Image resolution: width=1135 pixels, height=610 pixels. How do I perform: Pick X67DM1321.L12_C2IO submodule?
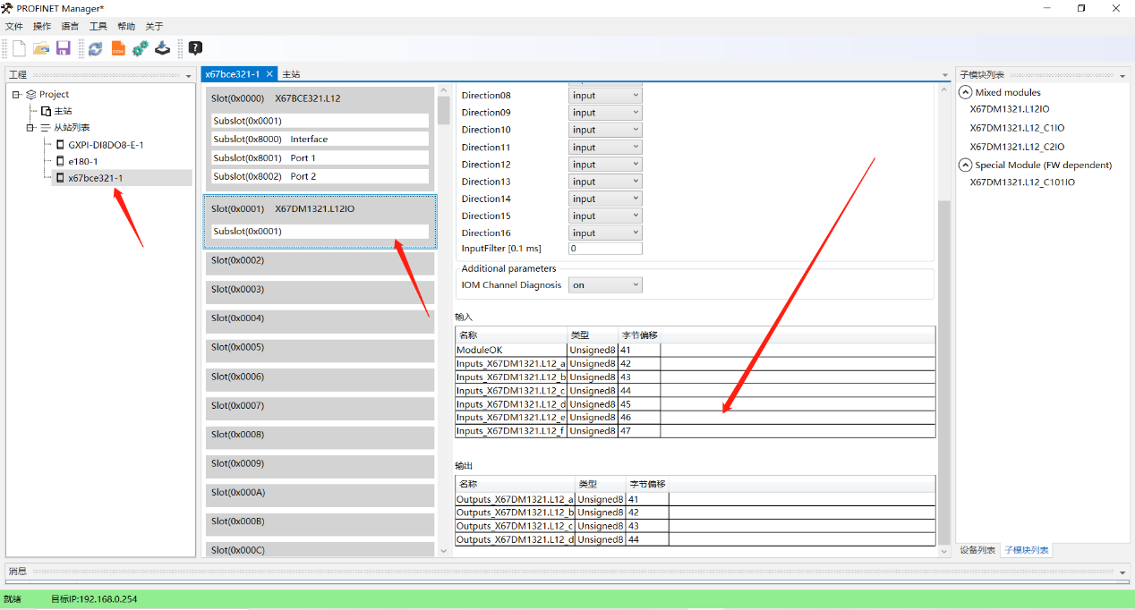click(x=1017, y=147)
